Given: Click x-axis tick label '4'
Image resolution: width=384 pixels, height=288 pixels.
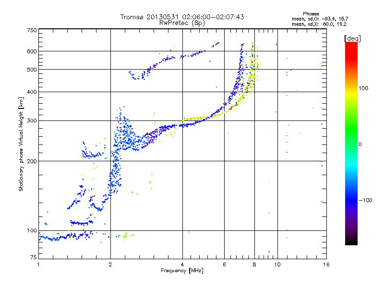Looking at the screenshot, I should (182, 264).
